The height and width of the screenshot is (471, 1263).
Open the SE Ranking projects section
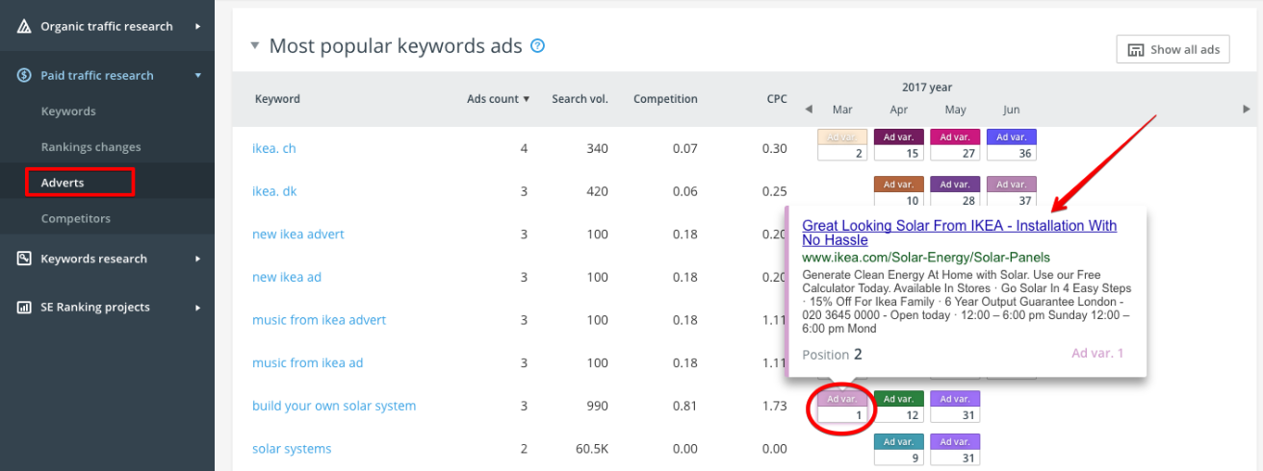coord(95,308)
